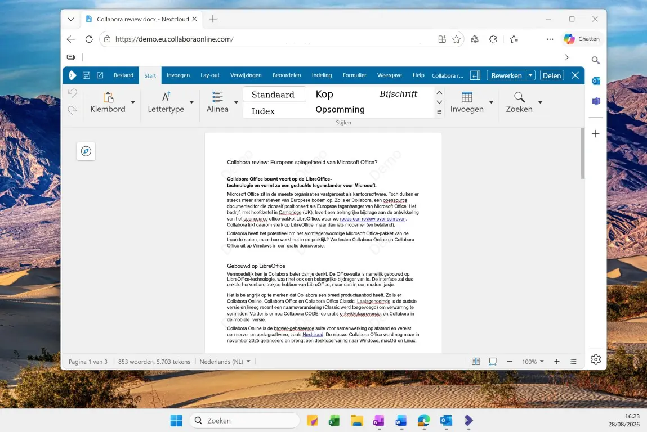Open the Bestand menu tab
The image size is (647, 432).
tap(123, 75)
